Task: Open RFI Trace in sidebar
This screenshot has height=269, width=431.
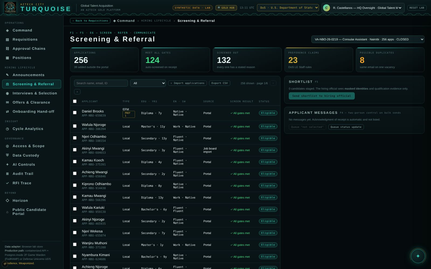Action: [x=32, y=183]
